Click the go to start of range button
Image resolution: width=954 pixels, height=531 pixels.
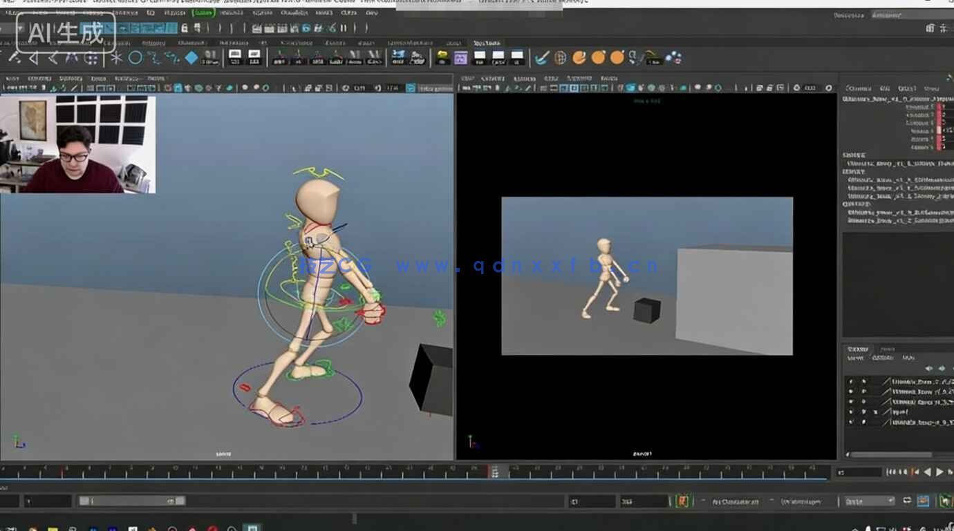tap(888, 473)
